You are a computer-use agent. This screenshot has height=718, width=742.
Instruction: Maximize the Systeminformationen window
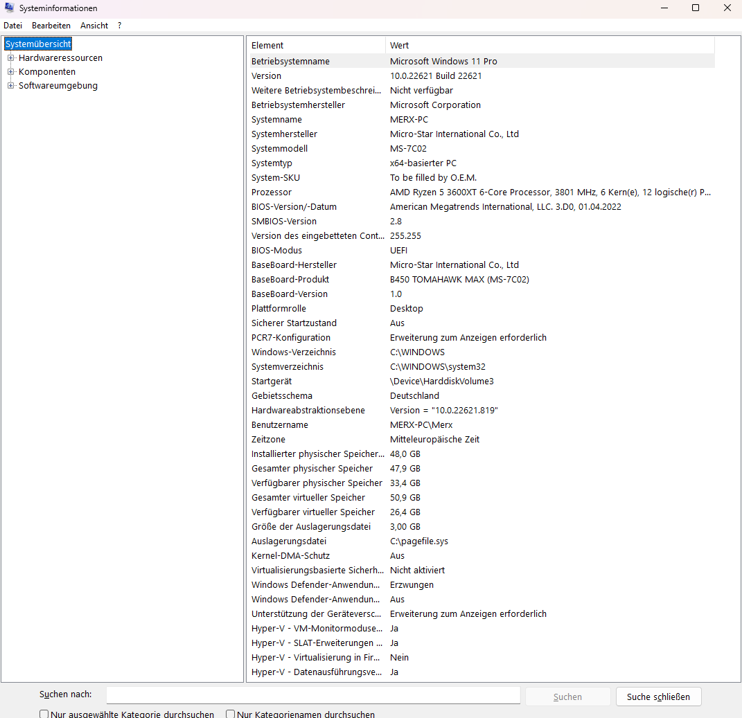696,8
